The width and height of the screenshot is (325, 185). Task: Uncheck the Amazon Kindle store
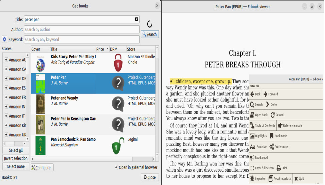pyautogui.click(x=6, y=125)
